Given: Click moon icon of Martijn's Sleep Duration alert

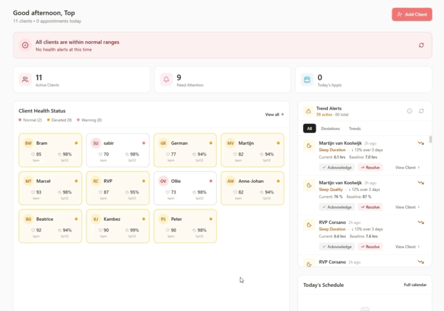Looking at the screenshot, I should click(309, 146).
